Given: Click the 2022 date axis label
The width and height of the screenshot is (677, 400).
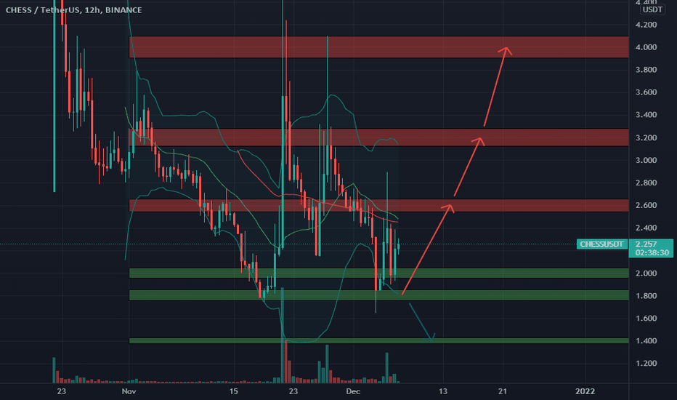Looking at the screenshot, I should (585, 391).
